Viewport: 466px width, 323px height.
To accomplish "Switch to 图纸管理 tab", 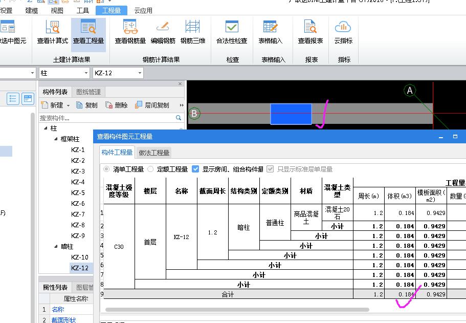I will tap(88, 92).
